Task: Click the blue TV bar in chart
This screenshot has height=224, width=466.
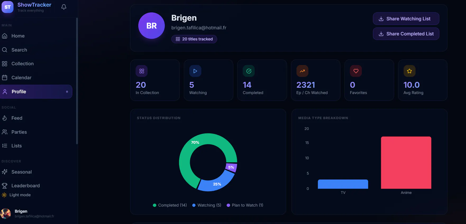Action: 343,184
